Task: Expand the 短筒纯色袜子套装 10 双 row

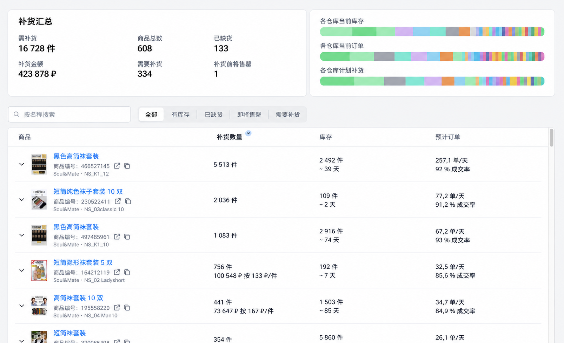Action: pyautogui.click(x=22, y=199)
